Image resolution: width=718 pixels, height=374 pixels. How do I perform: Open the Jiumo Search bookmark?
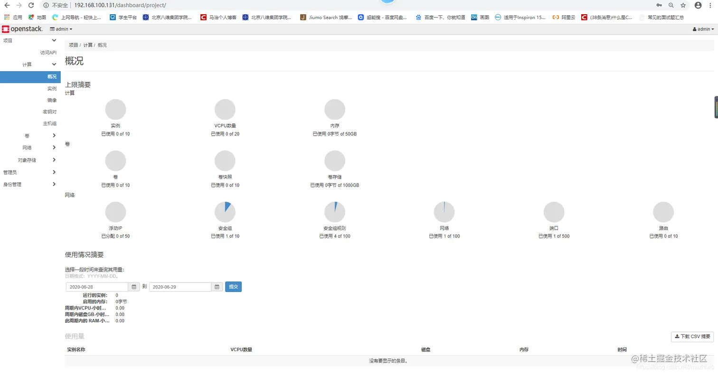tap(326, 17)
